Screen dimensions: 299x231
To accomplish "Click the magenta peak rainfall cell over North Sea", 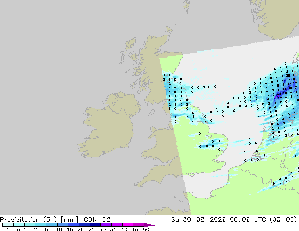I will click(277, 95).
